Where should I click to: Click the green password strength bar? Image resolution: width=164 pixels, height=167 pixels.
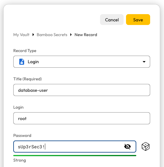click(75, 156)
